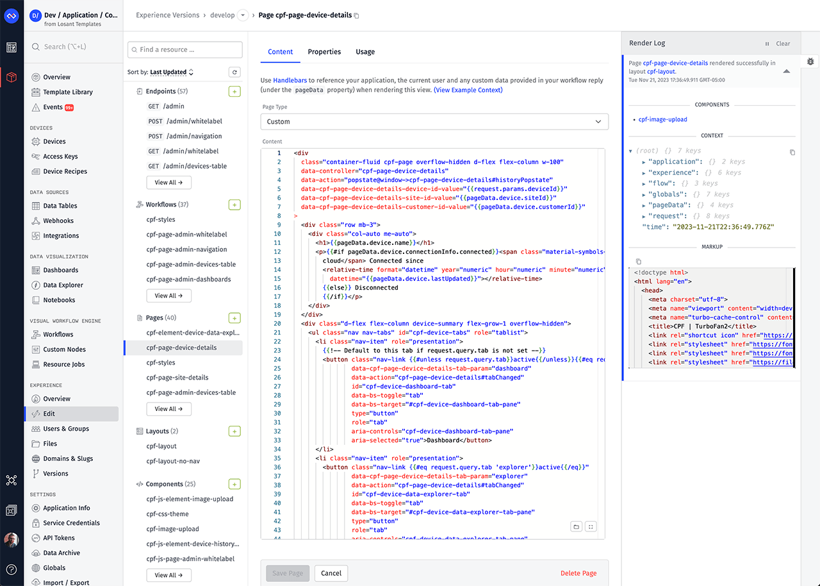Click the Find a resource search field
Image resolution: width=820 pixels, height=586 pixels.
[x=185, y=49]
